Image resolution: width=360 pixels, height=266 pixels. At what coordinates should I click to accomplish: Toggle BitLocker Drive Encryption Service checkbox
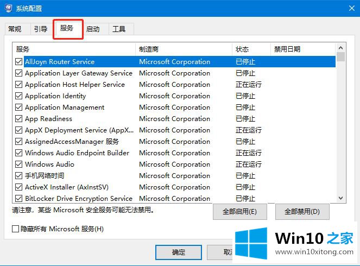click(18, 199)
